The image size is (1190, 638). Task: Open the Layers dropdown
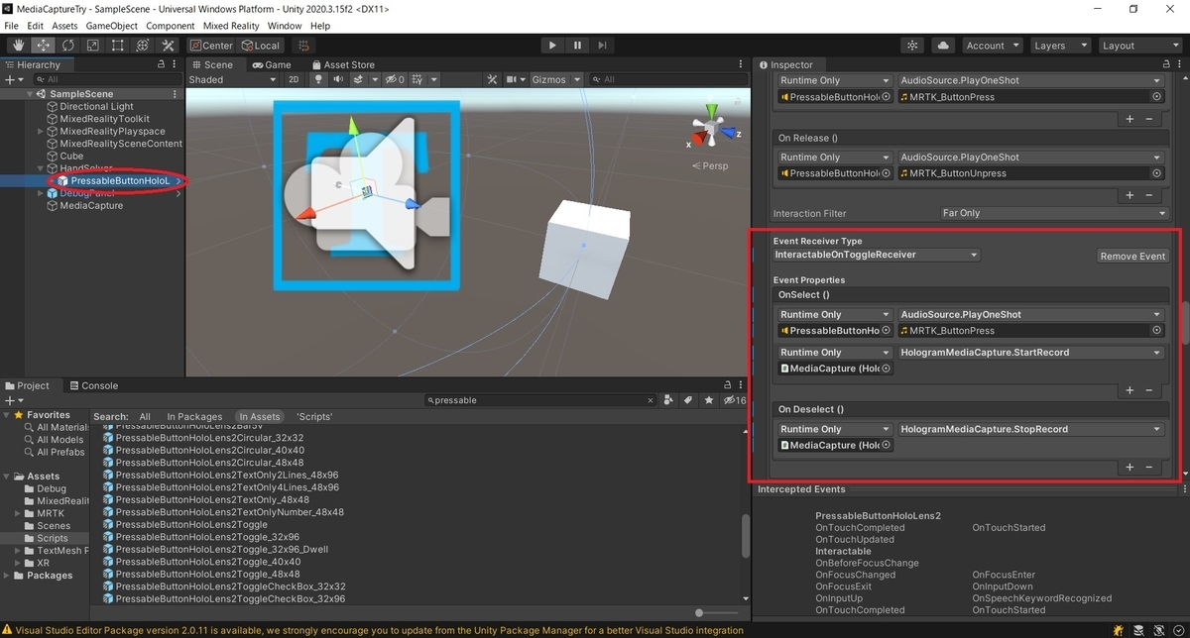click(1058, 46)
